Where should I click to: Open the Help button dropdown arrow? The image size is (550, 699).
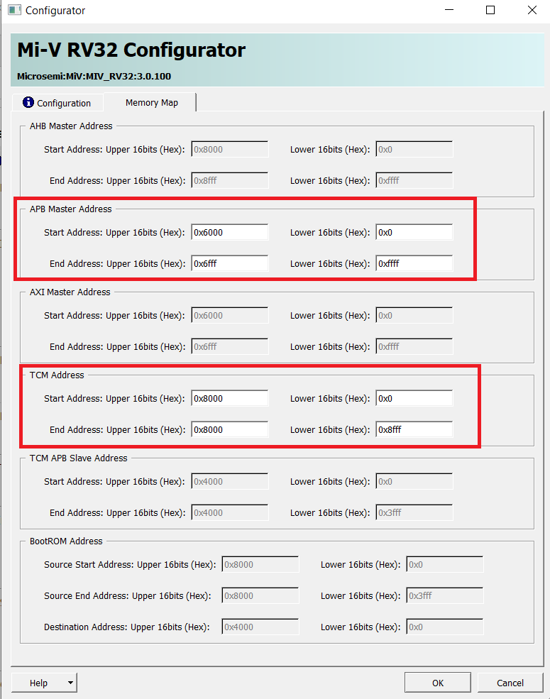coord(70,683)
